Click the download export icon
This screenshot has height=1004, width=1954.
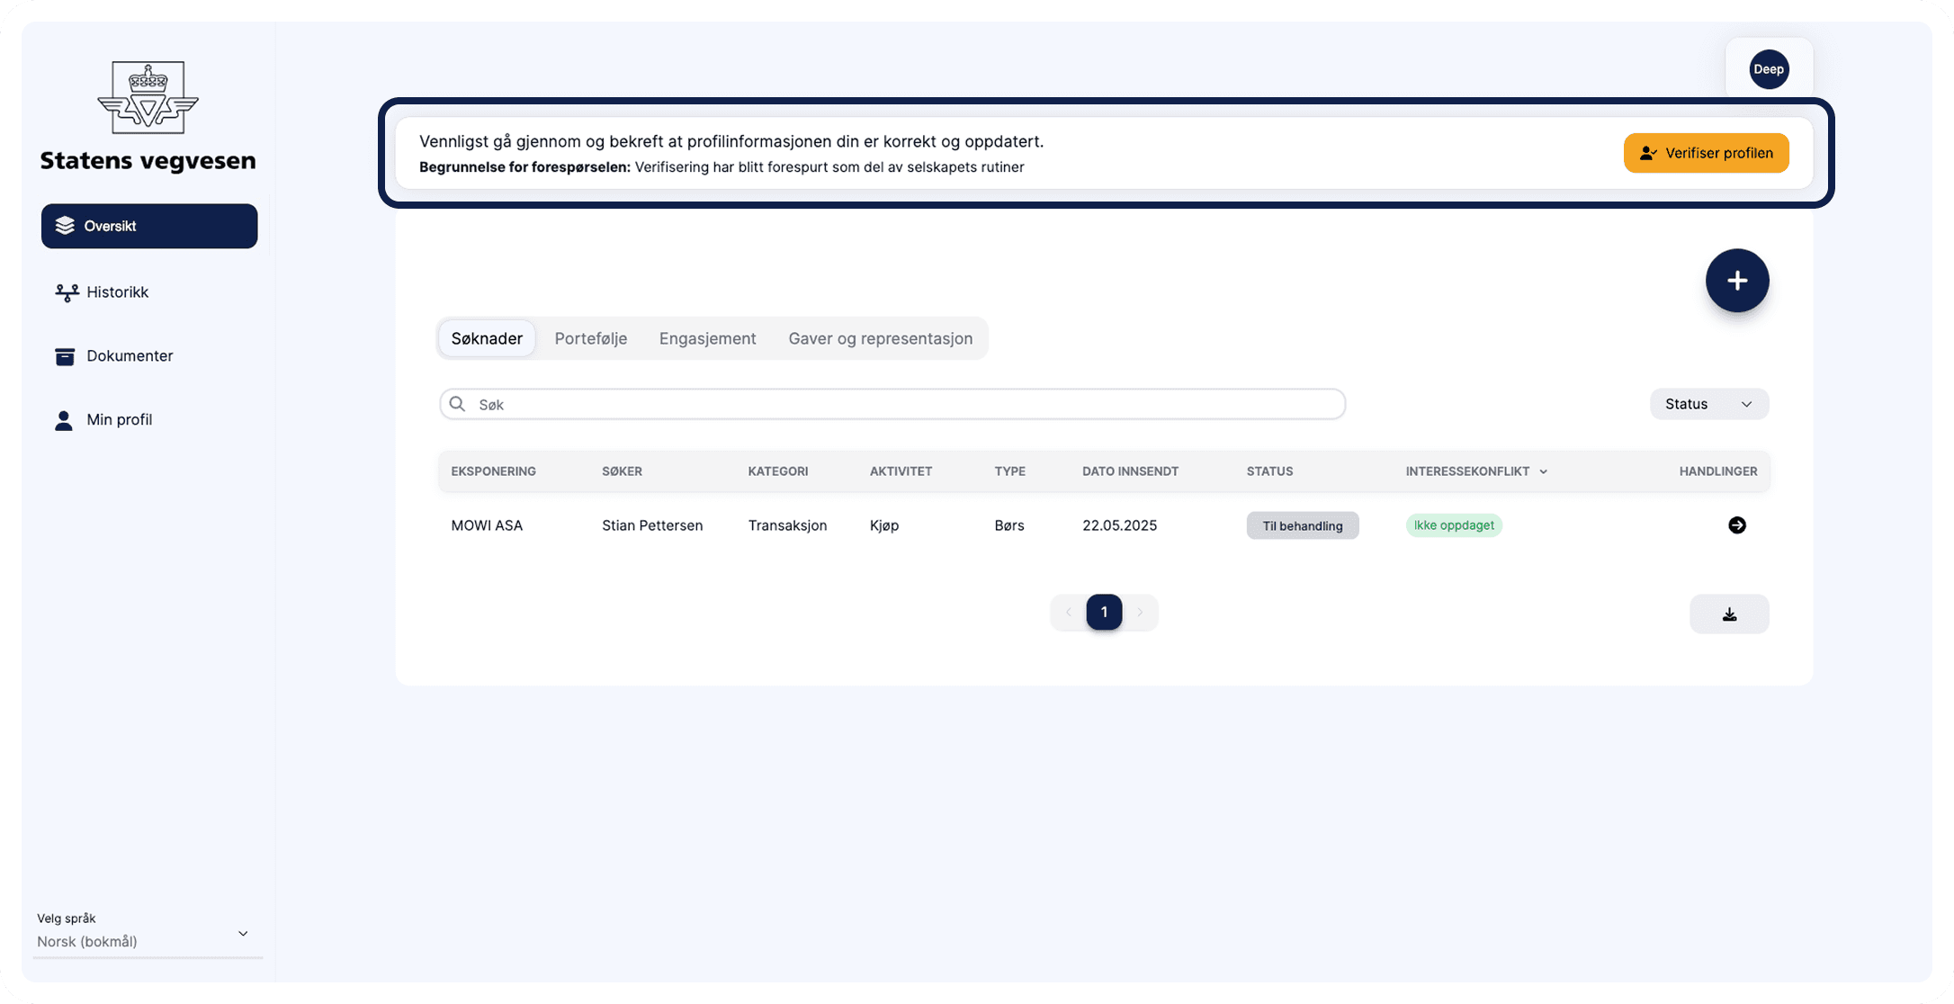click(1728, 614)
